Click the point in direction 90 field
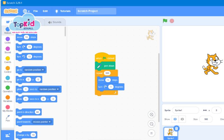Image resolution: width=224 pixels, height=140 pixels. pyautogui.click(x=38, y=112)
